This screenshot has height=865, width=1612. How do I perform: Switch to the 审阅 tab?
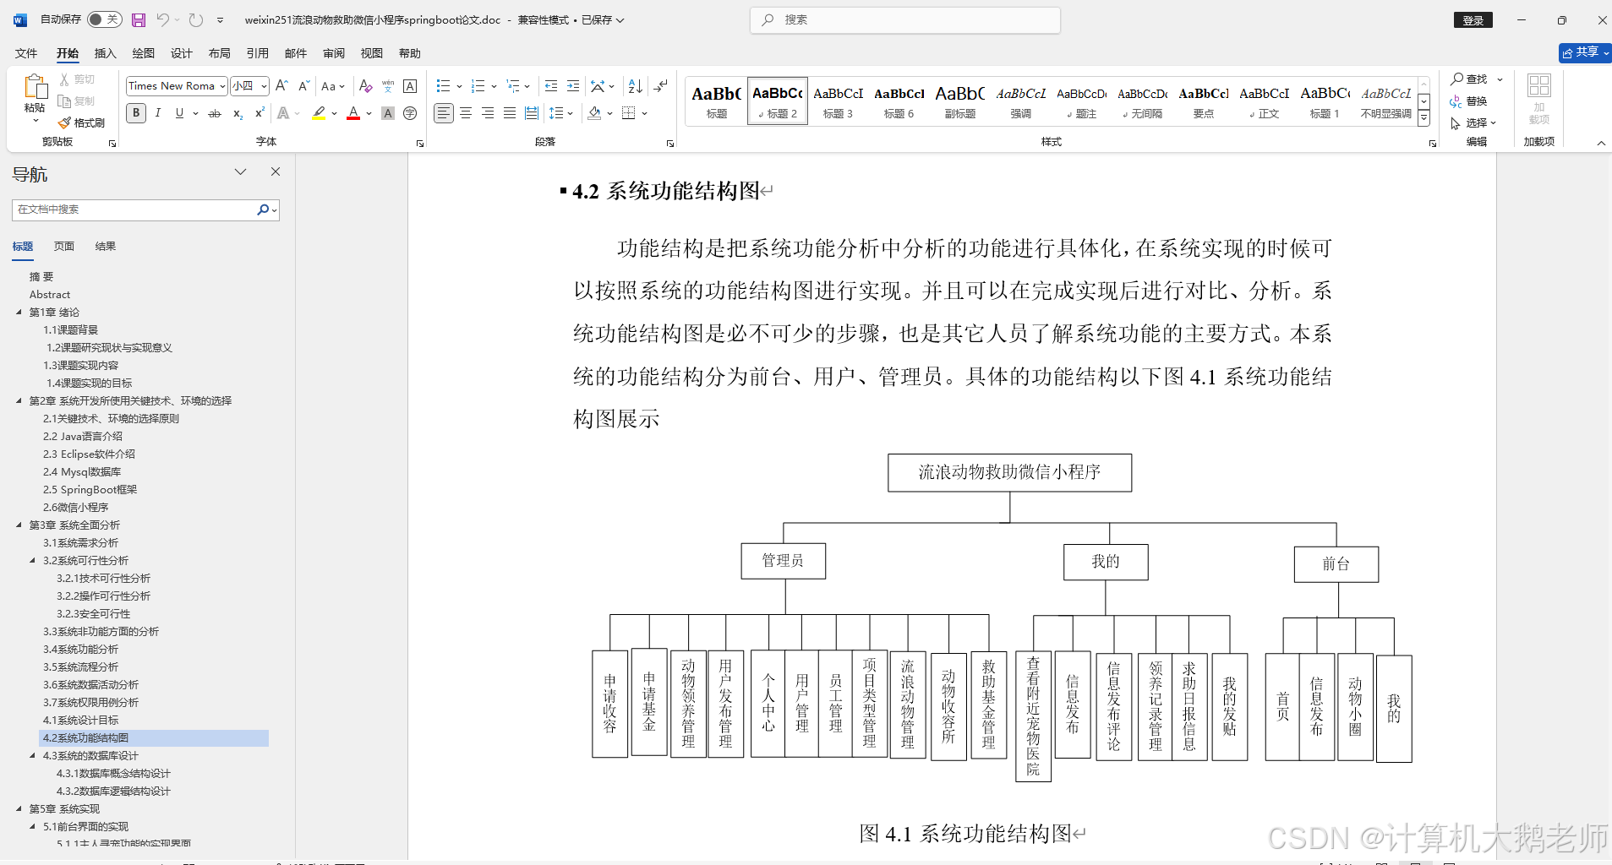(334, 53)
